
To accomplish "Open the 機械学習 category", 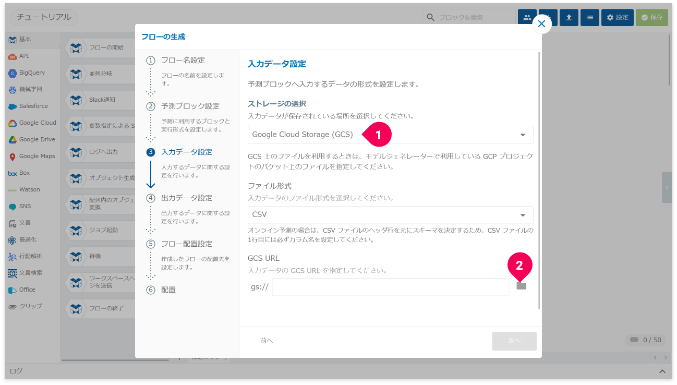I will click(31, 90).
